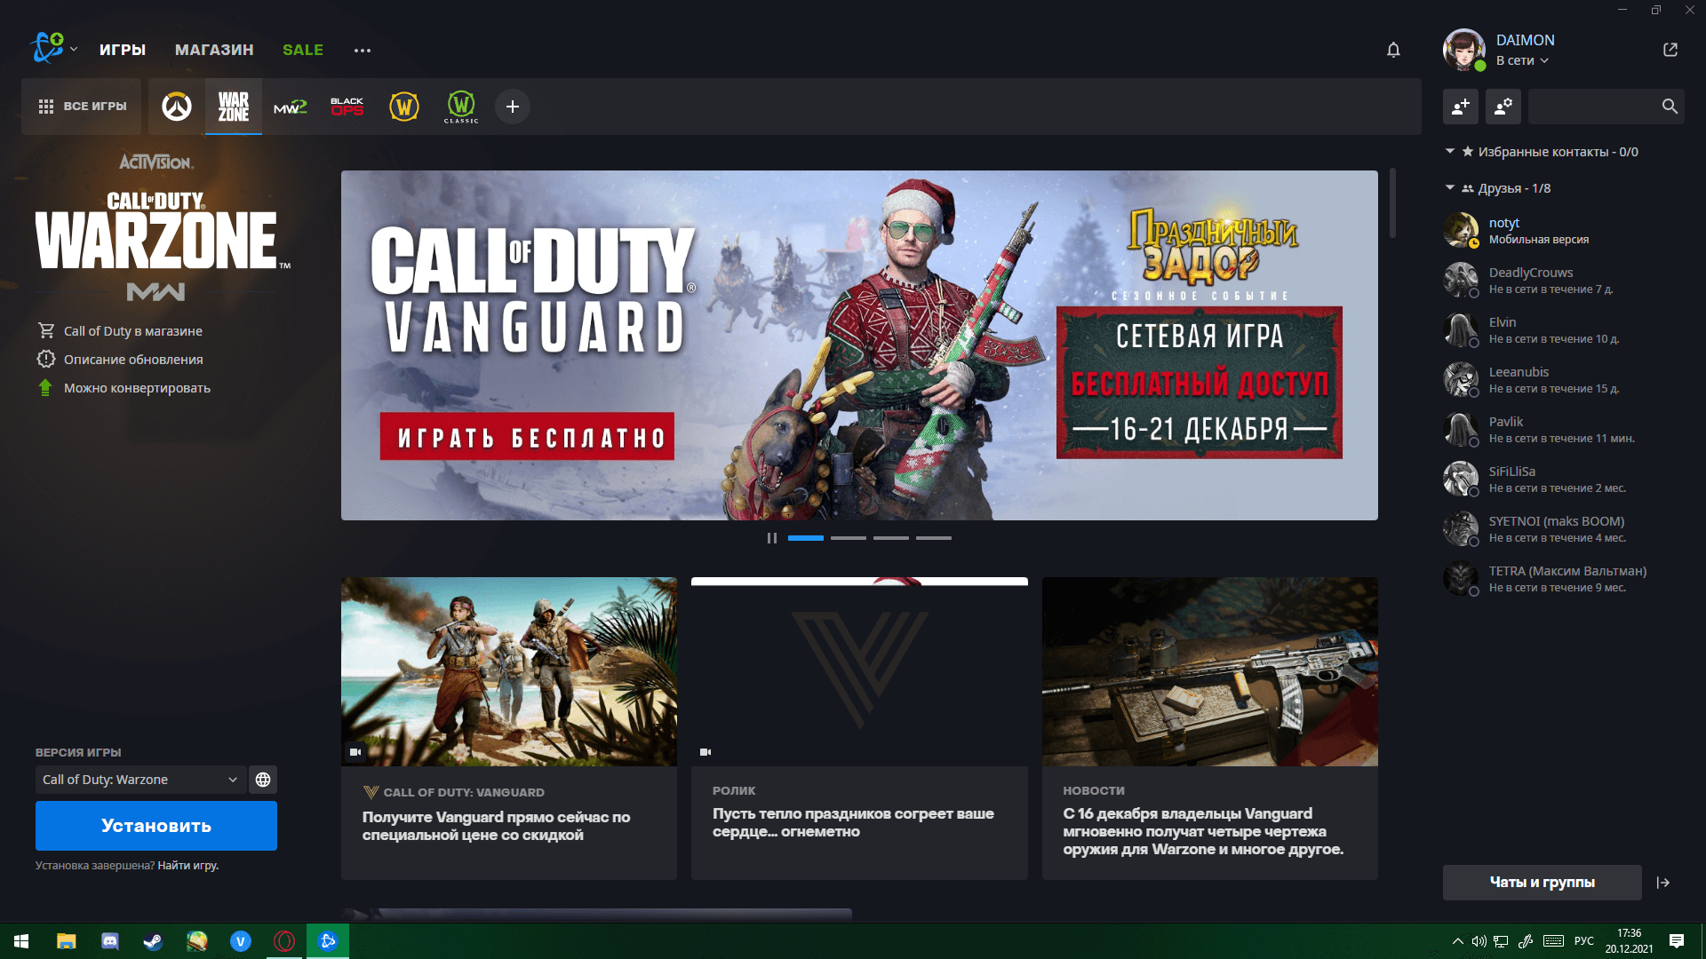
Task: Open the Overwatch game tab
Action: (177, 107)
